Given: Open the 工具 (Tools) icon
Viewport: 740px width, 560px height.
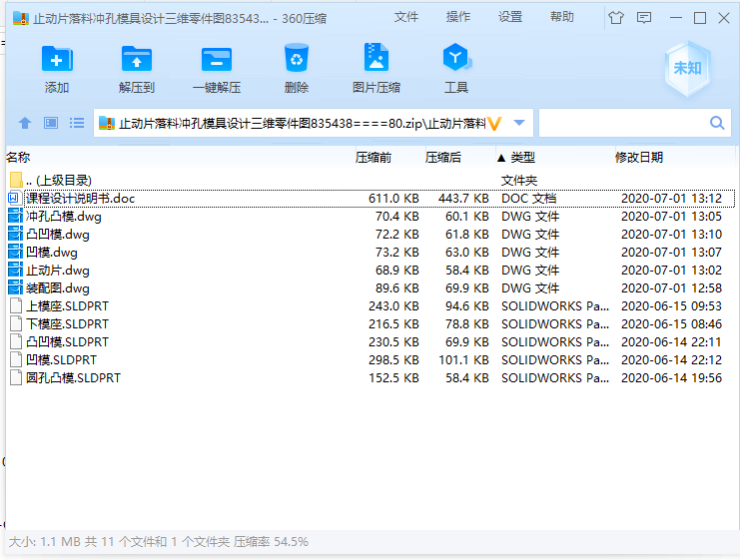Looking at the screenshot, I should click(x=456, y=57).
